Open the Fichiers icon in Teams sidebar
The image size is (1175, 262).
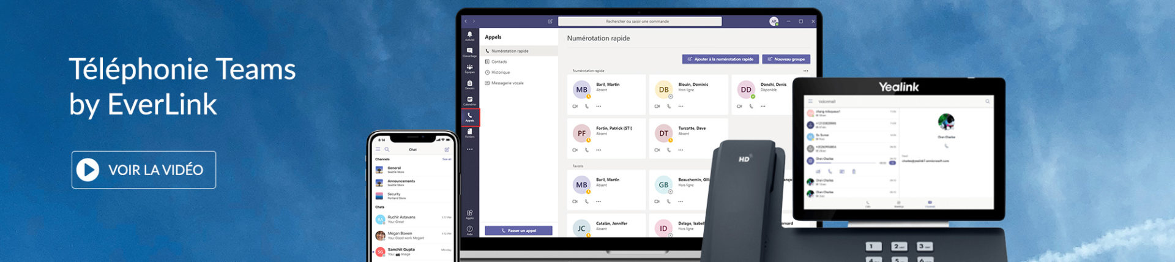(469, 133)
